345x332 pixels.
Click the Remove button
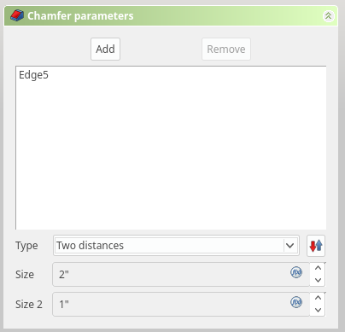(x=226, y=49)
